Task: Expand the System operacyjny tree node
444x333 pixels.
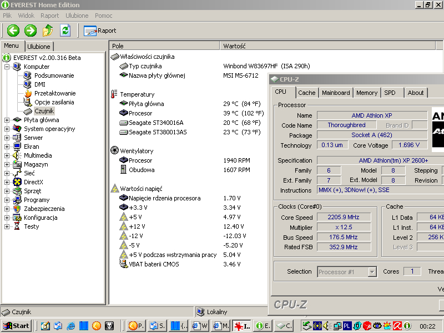Action: (7, 129)
